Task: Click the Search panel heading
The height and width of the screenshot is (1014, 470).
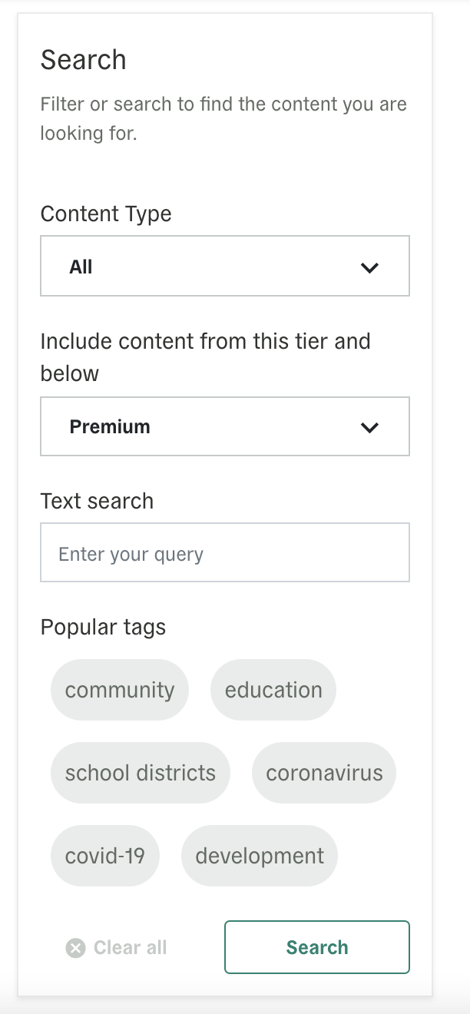Action: [x=83, y=60]
